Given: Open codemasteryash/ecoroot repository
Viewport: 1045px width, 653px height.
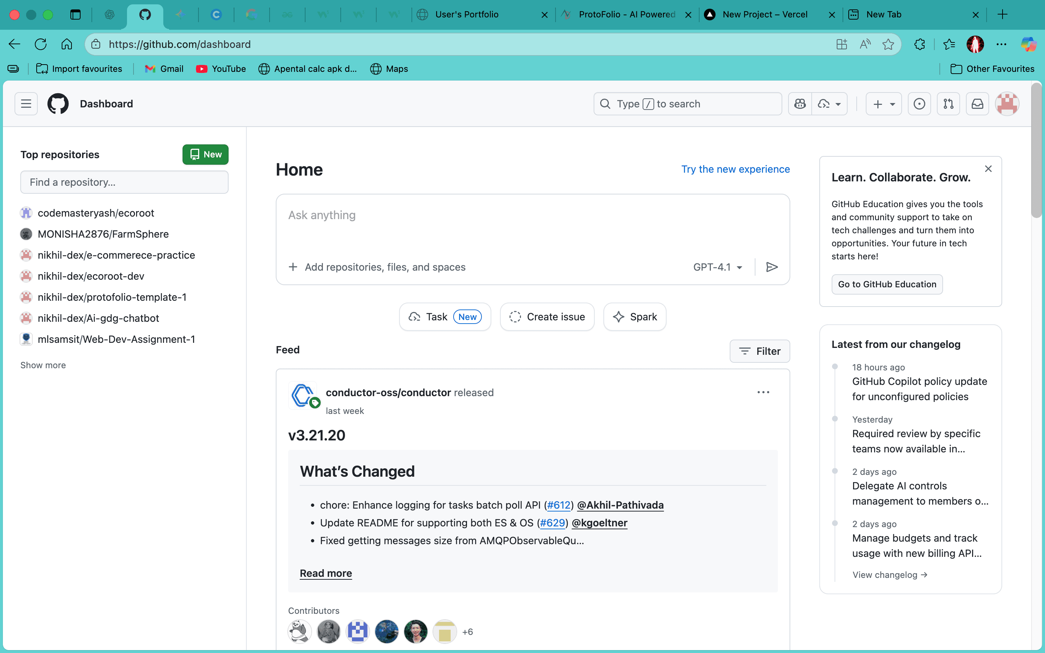Looking at the screenshot, I should (x=96, y=213).
